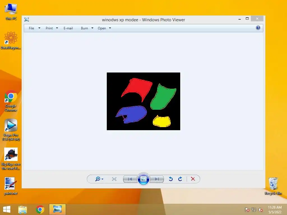Open the volume tray icon
This screenshot has width=287, height=215.
[261, 209]
